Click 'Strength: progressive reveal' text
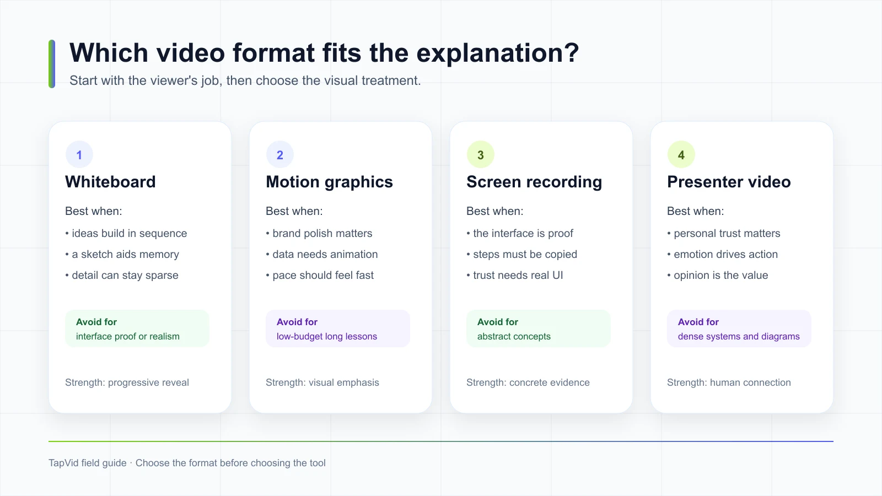 127,382
